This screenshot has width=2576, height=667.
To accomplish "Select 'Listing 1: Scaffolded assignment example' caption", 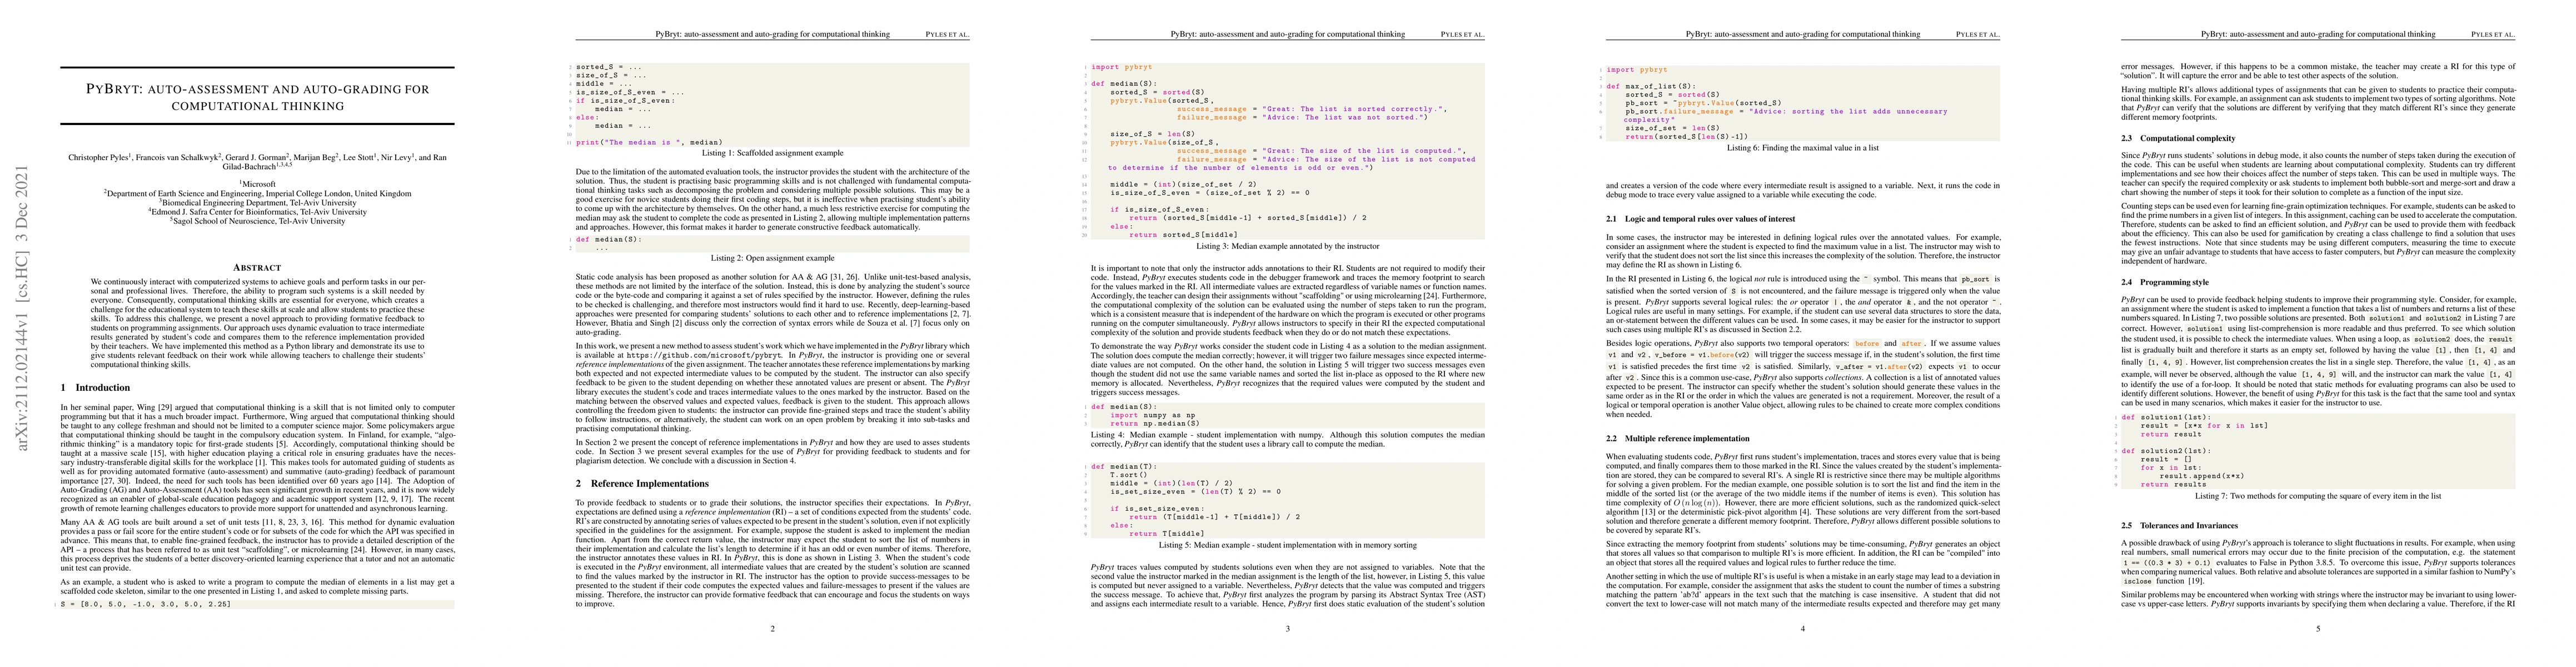I will point(772,153).
